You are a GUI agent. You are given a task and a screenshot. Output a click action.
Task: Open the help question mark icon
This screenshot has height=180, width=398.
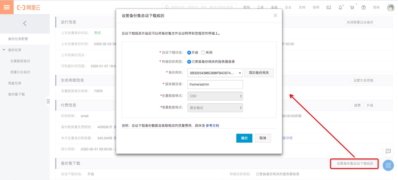tap(364, 7)
